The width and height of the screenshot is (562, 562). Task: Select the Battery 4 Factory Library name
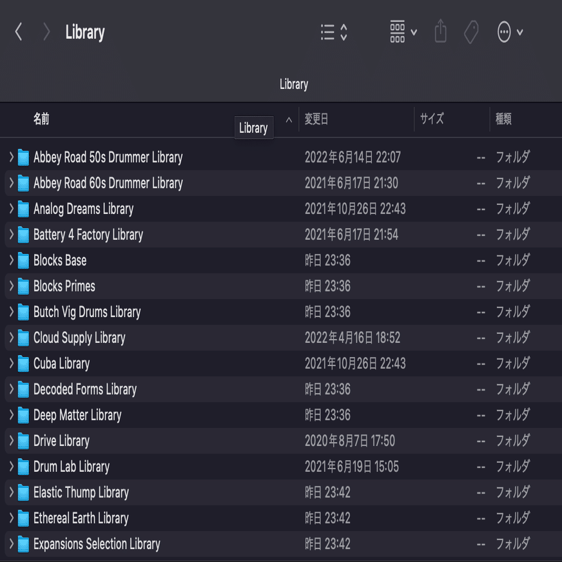(88, 235)
